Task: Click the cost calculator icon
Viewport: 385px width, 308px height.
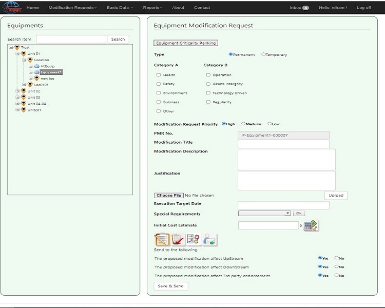Action: pos(311,225)
